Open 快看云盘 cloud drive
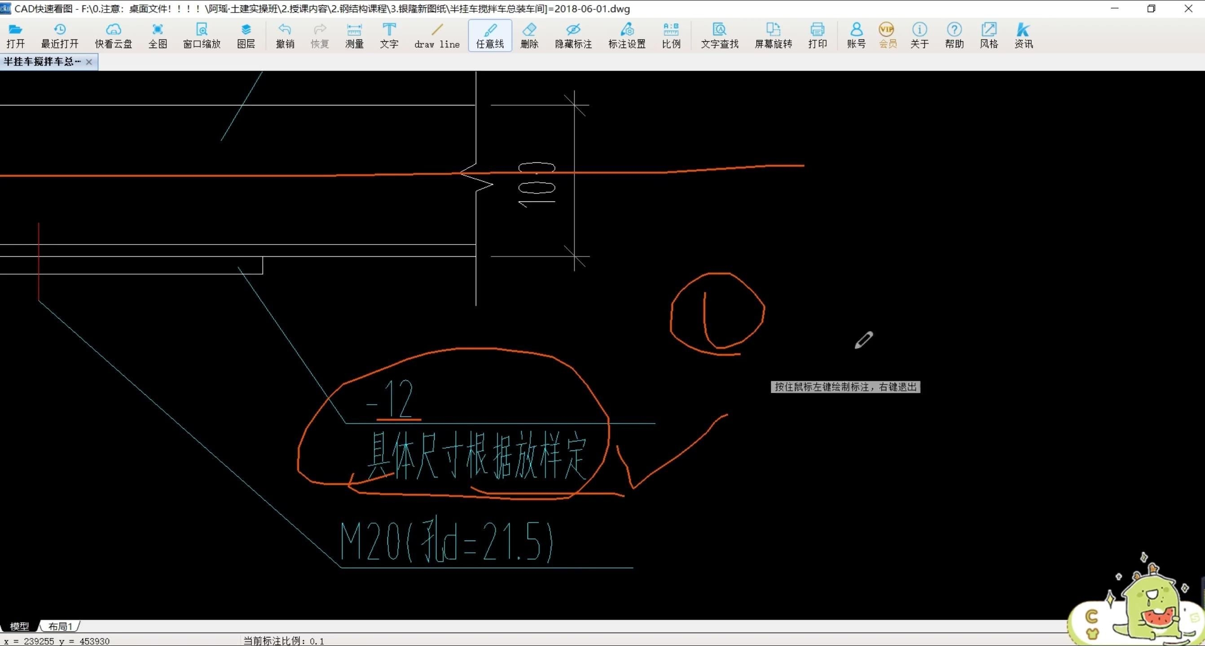Image resolution: width=1205 pixels, height=646 pixels. (x=113, y=35)
